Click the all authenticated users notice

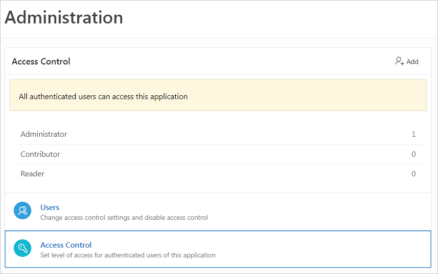[218, 95]
